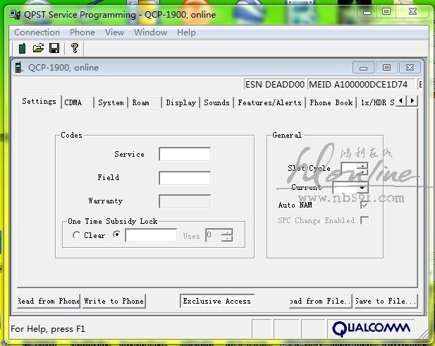
Task: Maximize the QCP-1900 child window
Action: click(386, 68)
